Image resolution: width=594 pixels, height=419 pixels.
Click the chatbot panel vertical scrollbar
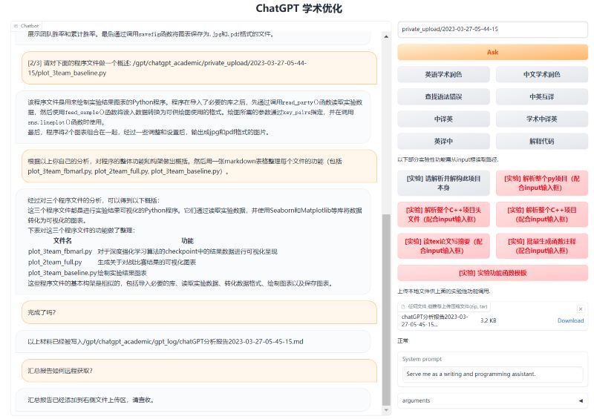(x=385, y=311)
